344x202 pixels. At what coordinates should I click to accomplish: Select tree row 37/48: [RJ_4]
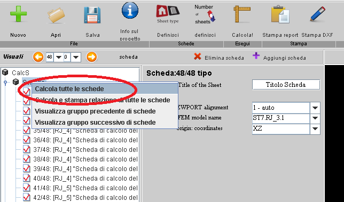click(85, 150)
